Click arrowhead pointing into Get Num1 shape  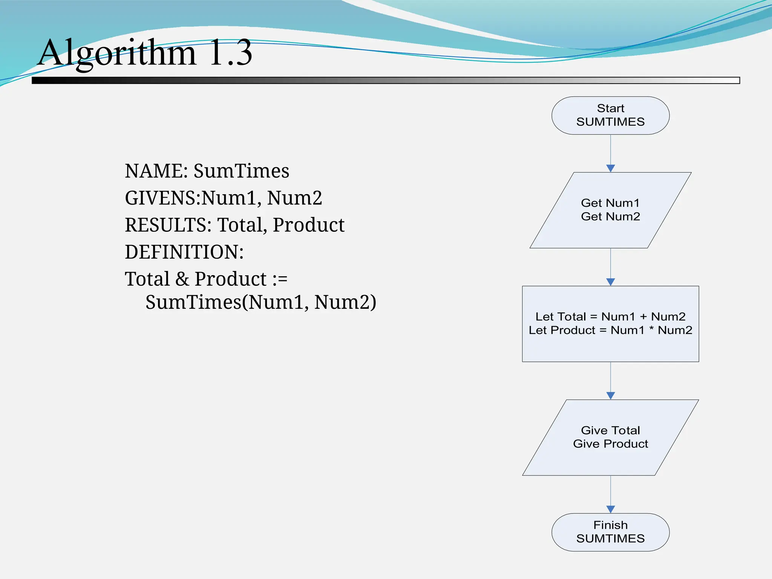611,168
